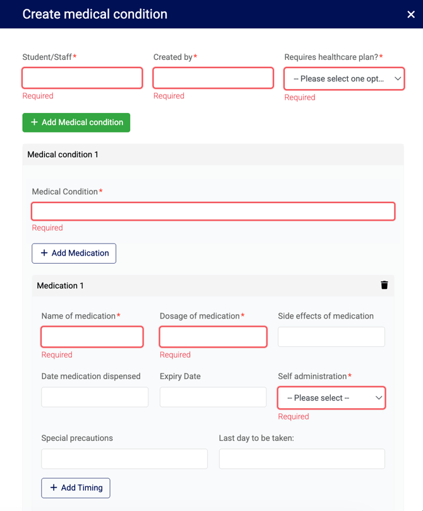Click the Add Medication button

tap(74, 253)
